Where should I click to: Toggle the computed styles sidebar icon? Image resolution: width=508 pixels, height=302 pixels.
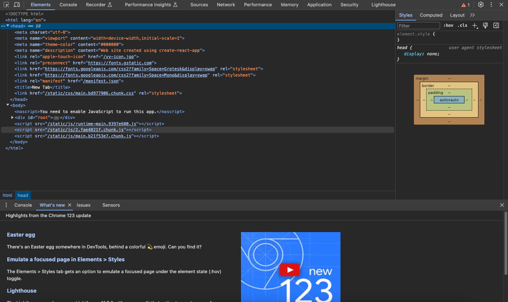tap(496, 25)
